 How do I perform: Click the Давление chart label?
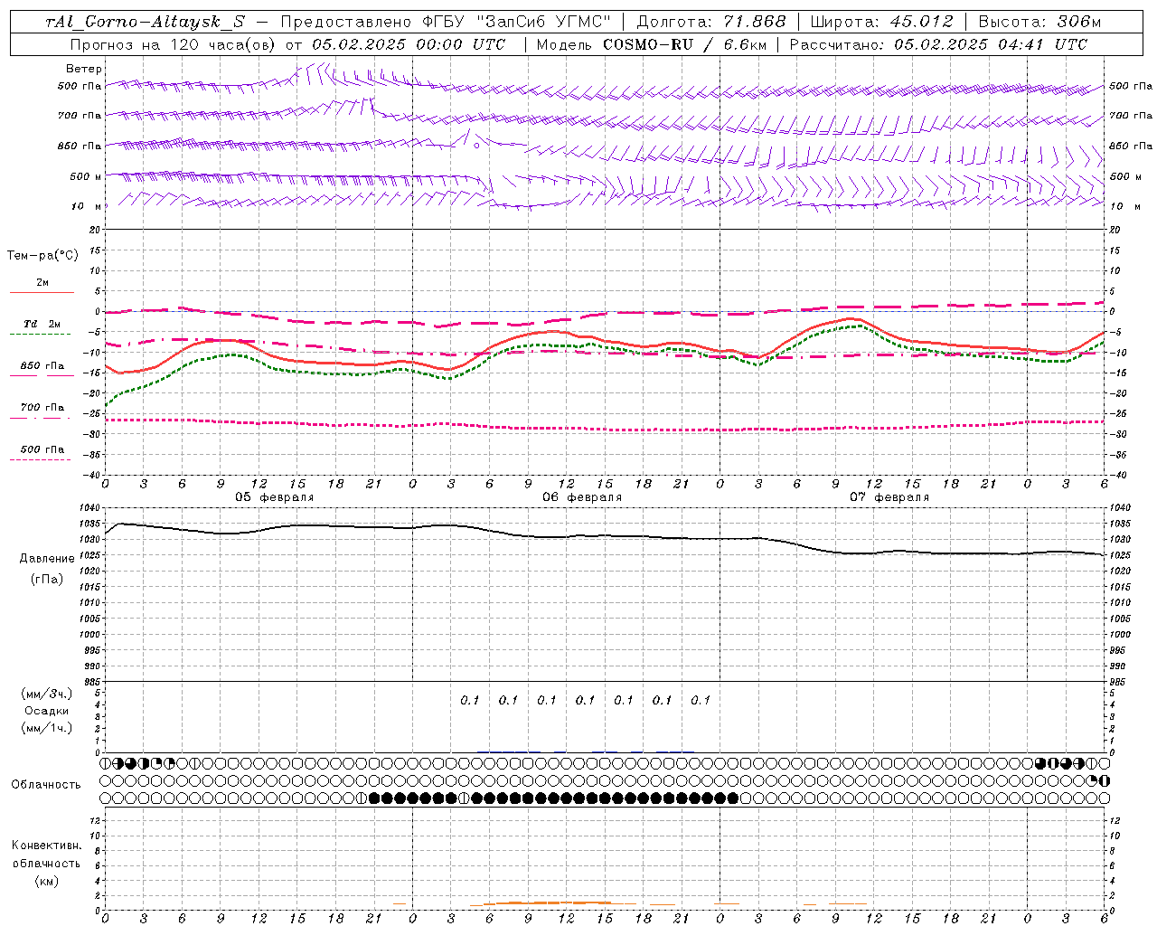pos(47,559)
